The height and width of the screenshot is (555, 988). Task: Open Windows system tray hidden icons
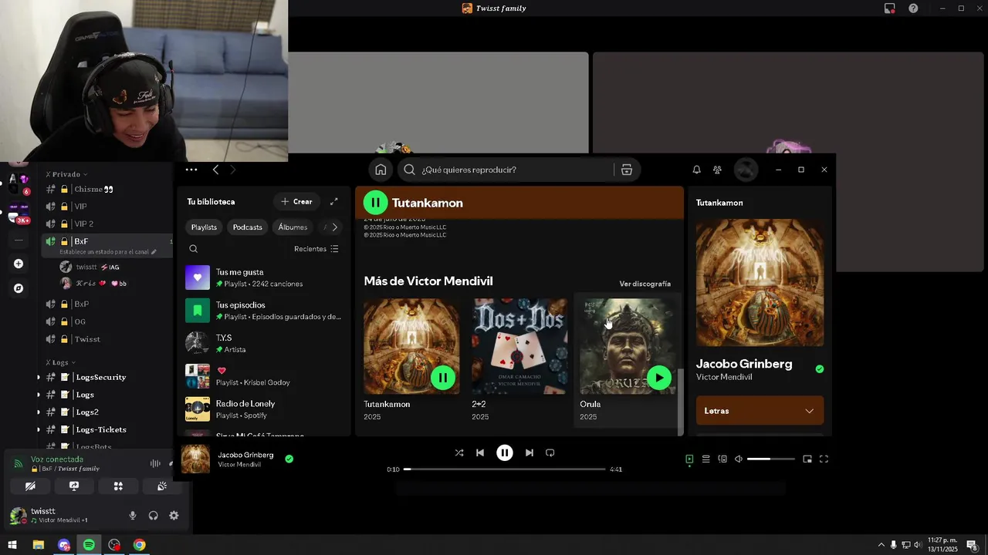(x=881, y=545)
